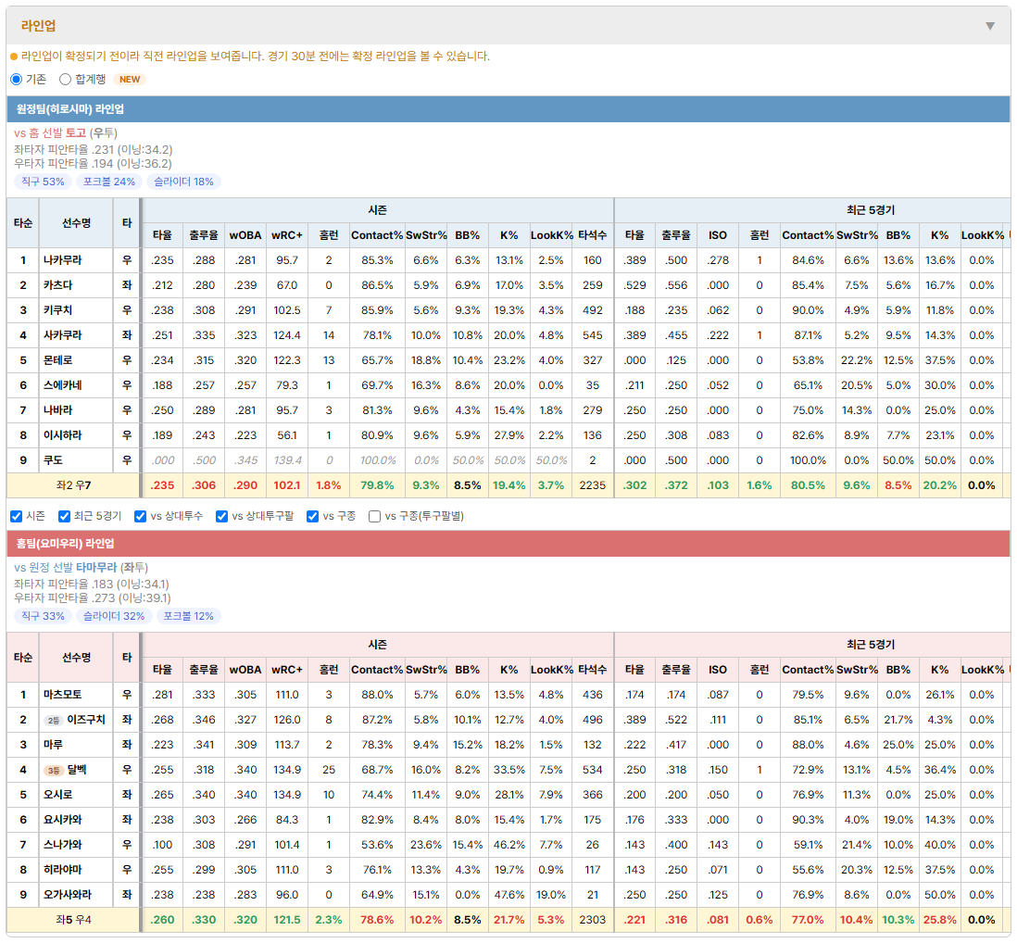Uncheck the 시즌 checkbox
Screen dimensions: 1017x943
click(x=17, y=516)
